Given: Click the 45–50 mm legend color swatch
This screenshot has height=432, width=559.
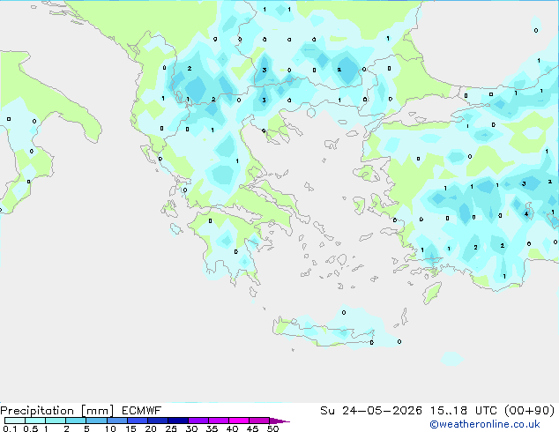Looking at the screenshot, I should 259,421.
